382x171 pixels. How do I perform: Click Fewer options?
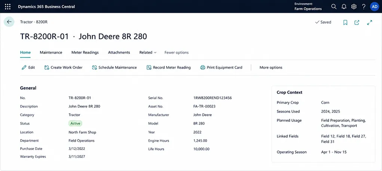(176, 52)
